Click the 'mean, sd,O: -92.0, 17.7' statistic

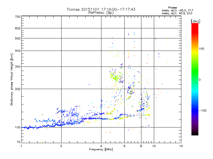(x=177, y=10)
